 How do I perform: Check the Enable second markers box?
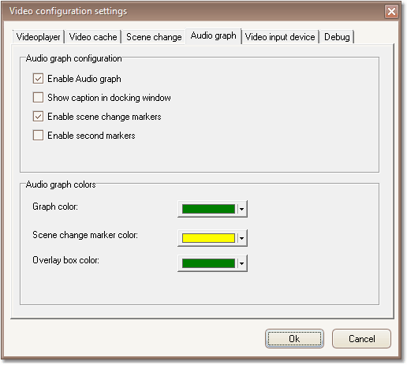pos(38,136)
